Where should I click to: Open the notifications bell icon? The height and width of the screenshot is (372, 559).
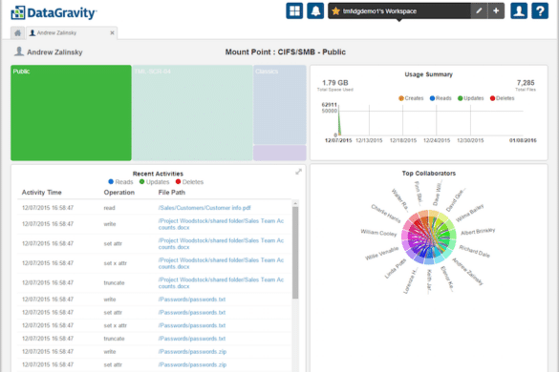[315, 11]
